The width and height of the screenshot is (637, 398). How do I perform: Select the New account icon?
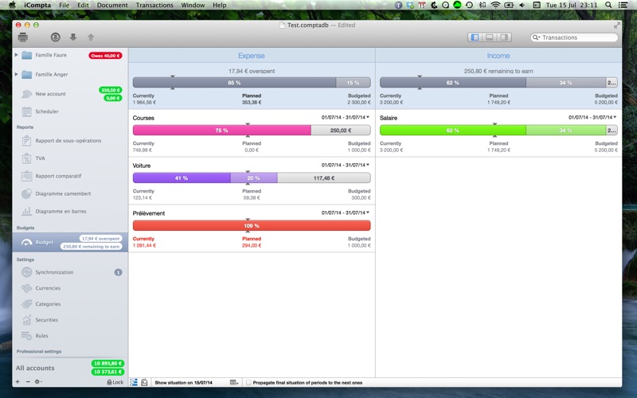click(x=27, y=94)
